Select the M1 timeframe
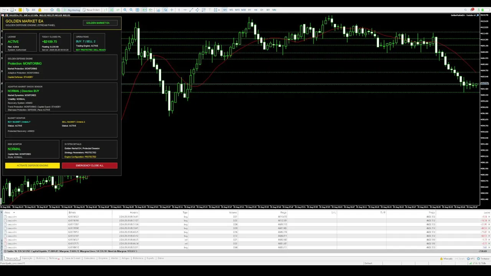Screen dimensions: 491x276 coord(225,10)
